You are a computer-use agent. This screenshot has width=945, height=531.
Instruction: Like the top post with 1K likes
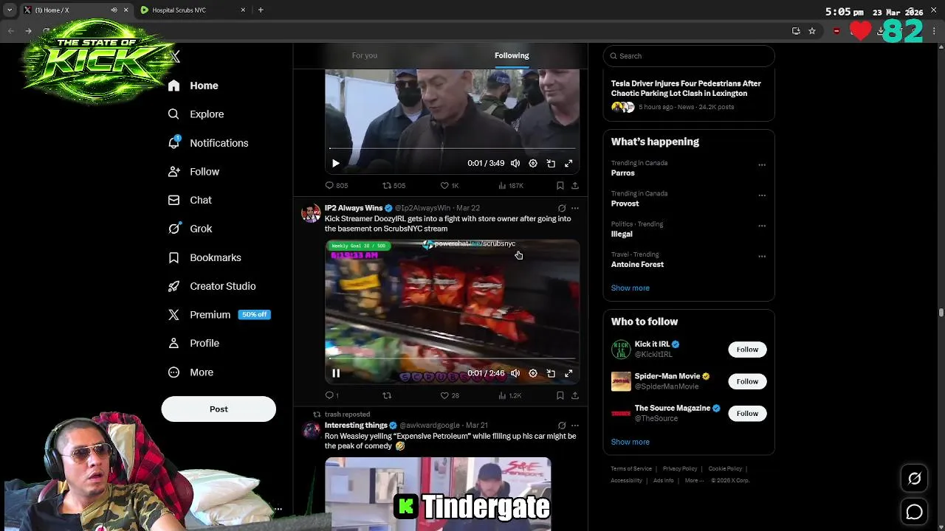pyautogui.click(x=450, y=186)
